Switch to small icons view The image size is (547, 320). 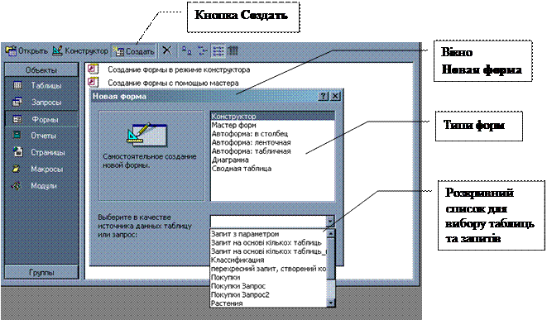tap(203, 51)
